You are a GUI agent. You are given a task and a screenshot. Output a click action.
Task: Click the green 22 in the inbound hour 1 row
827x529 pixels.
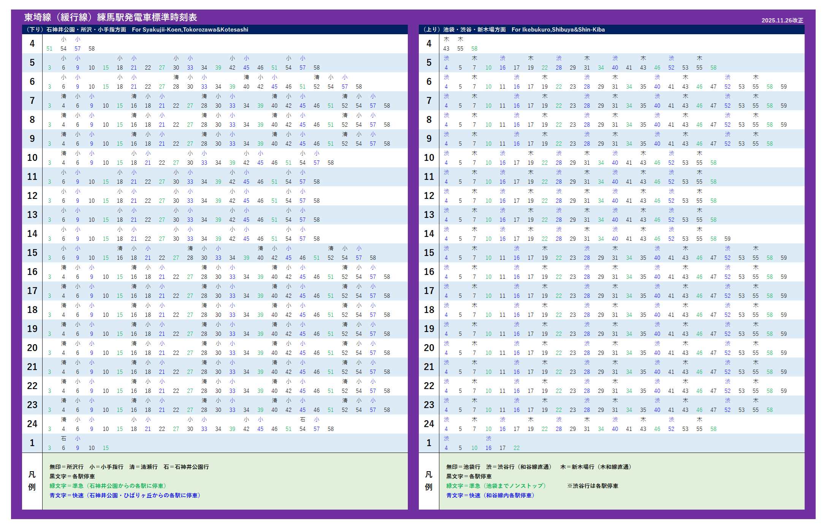point(516,448)
